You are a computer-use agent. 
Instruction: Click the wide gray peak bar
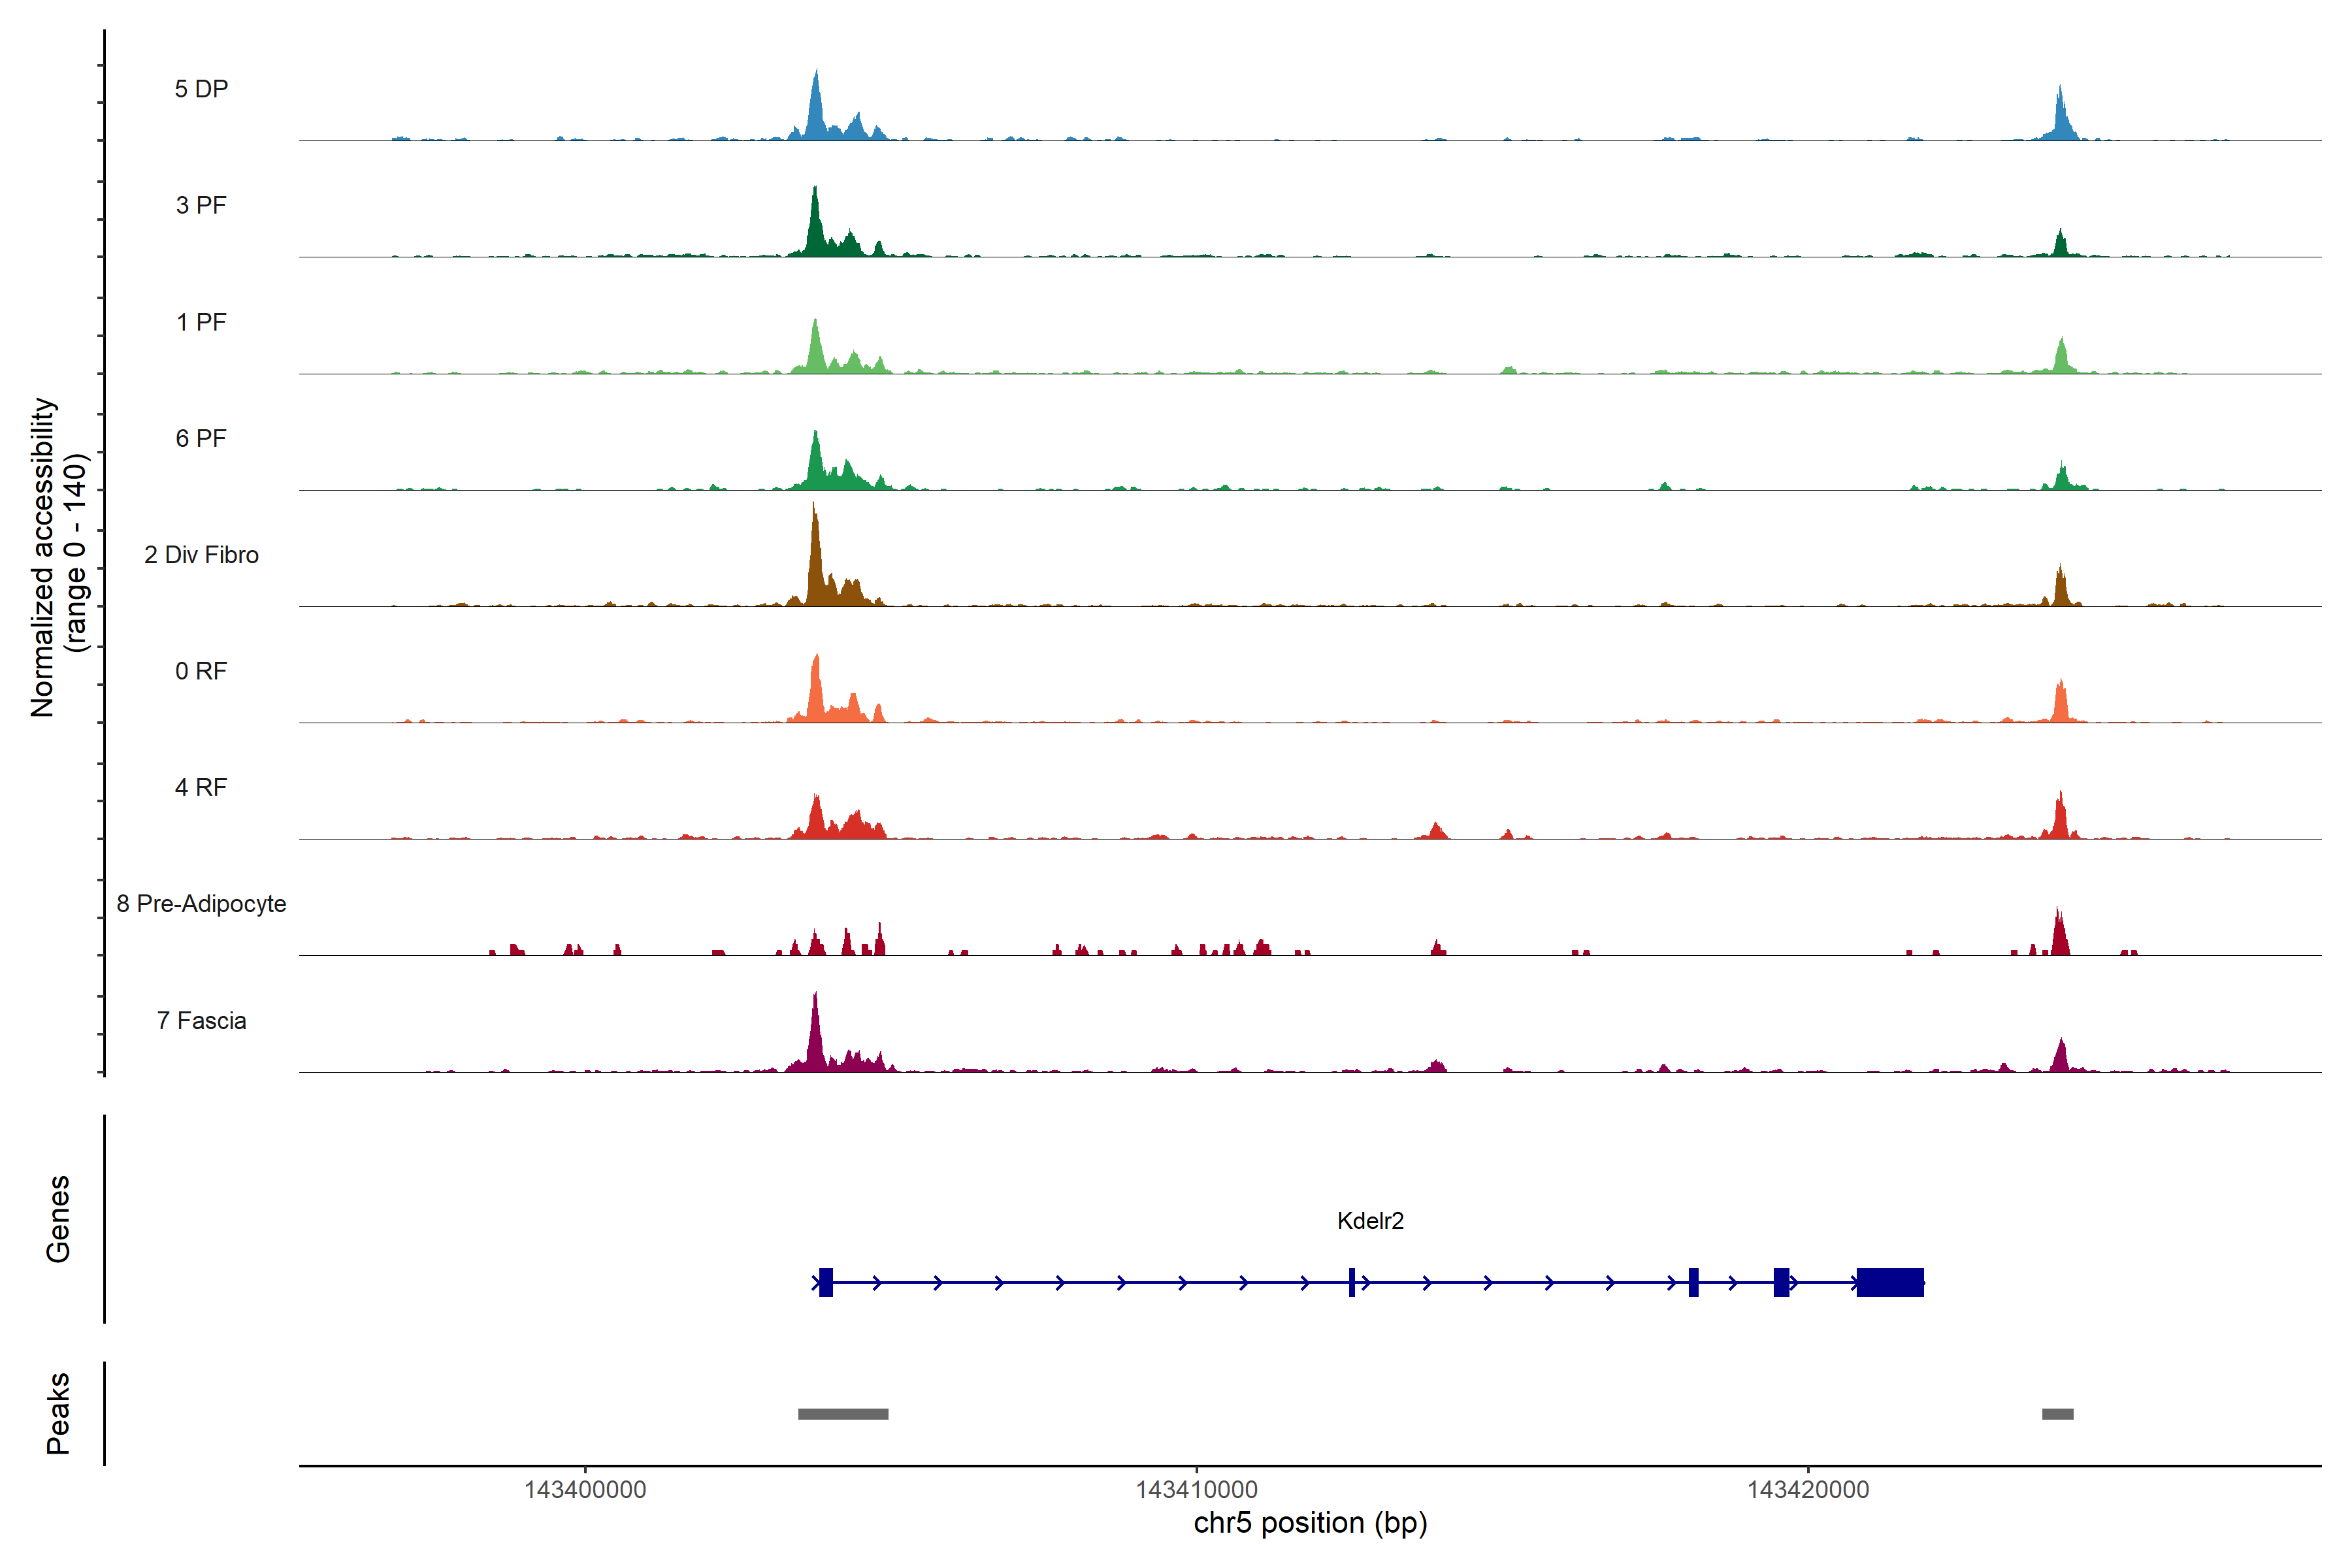point(843,1414)
